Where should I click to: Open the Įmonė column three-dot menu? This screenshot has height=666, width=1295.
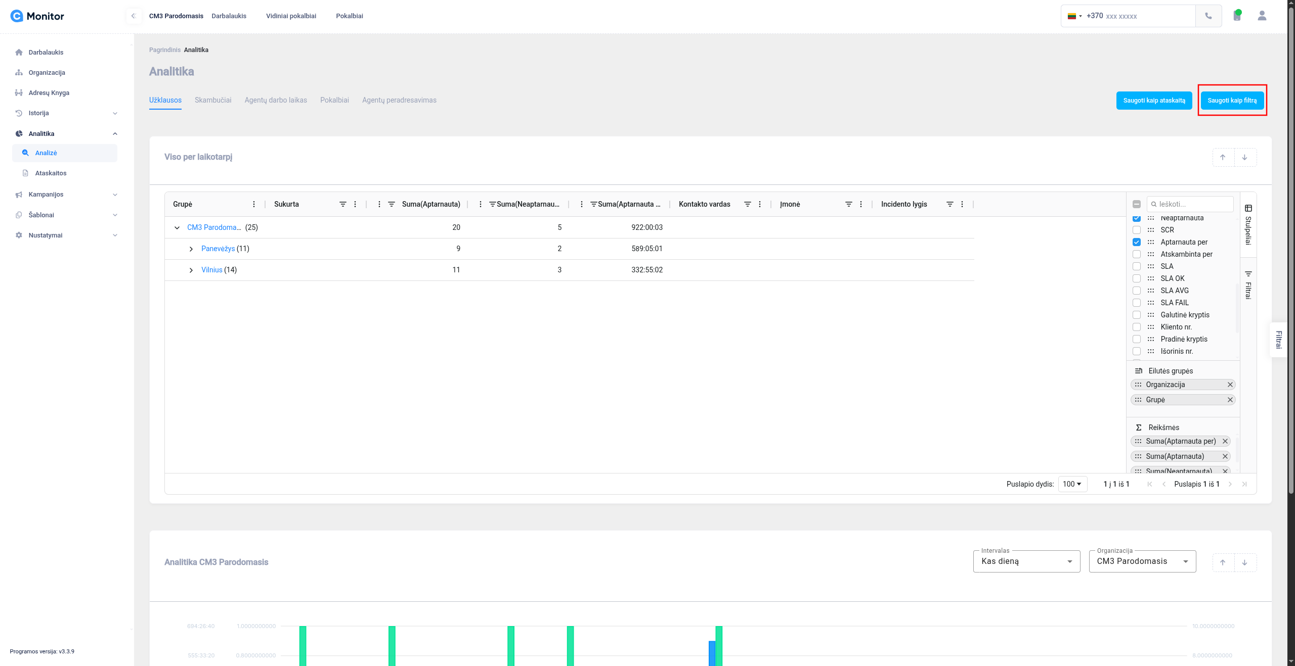[x=861, y=204]
